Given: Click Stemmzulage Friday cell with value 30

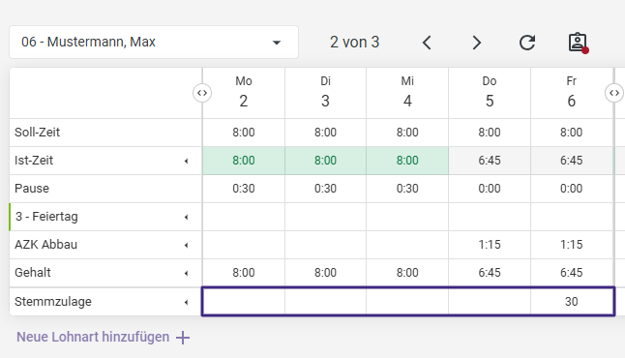Looking at the screenshot, I should point(572,301).
